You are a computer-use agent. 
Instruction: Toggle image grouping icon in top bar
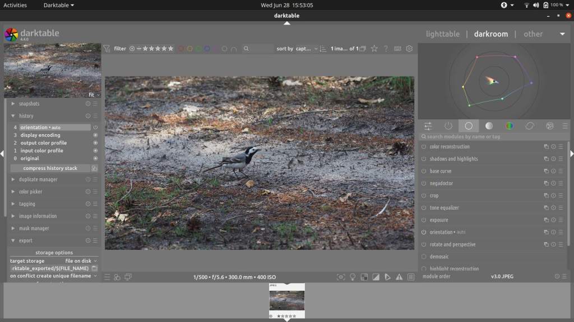363,49
